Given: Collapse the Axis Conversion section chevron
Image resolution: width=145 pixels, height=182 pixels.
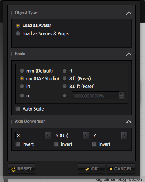Looking at the screenshot, I should click(129, 122).
